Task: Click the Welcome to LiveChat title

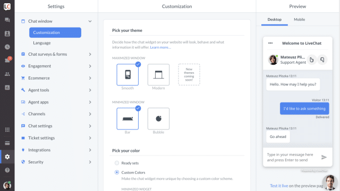Action: tap(302, 43)
